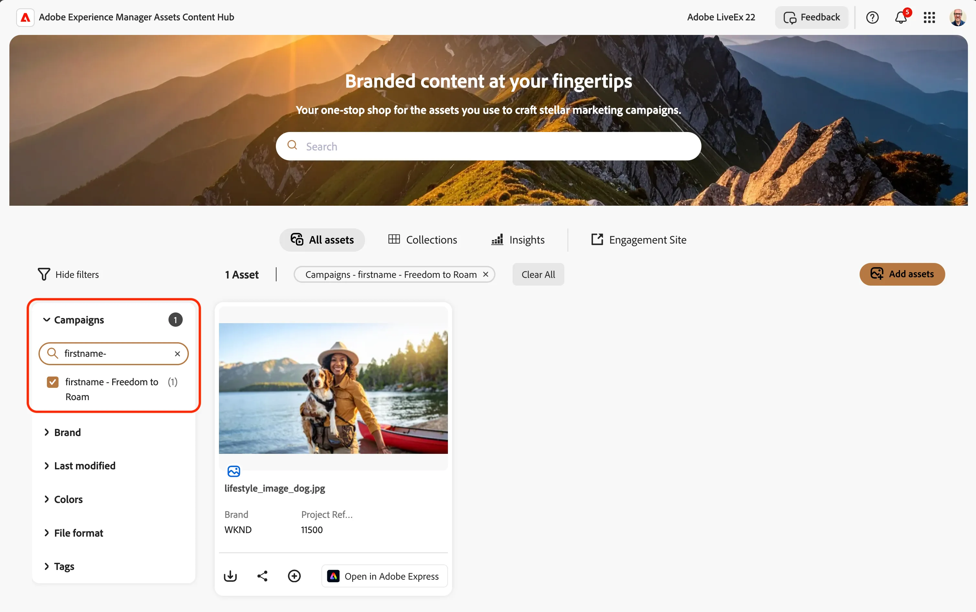Clear the Campaigns filter search text
The height and width of the screenshot is (612, 976).
click(x=177, y=353)
